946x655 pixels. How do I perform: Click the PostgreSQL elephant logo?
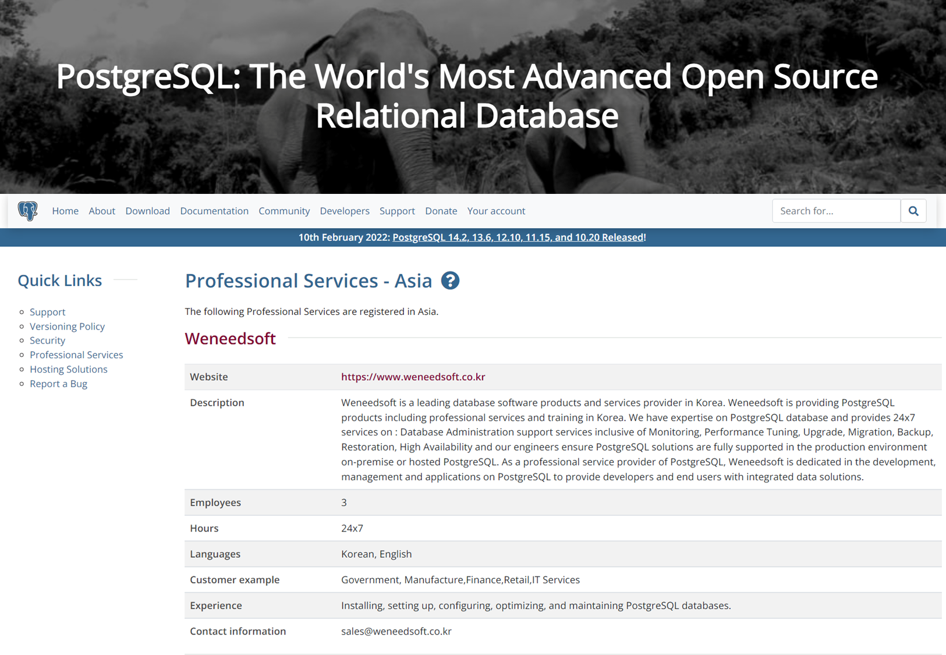point(27,211)
